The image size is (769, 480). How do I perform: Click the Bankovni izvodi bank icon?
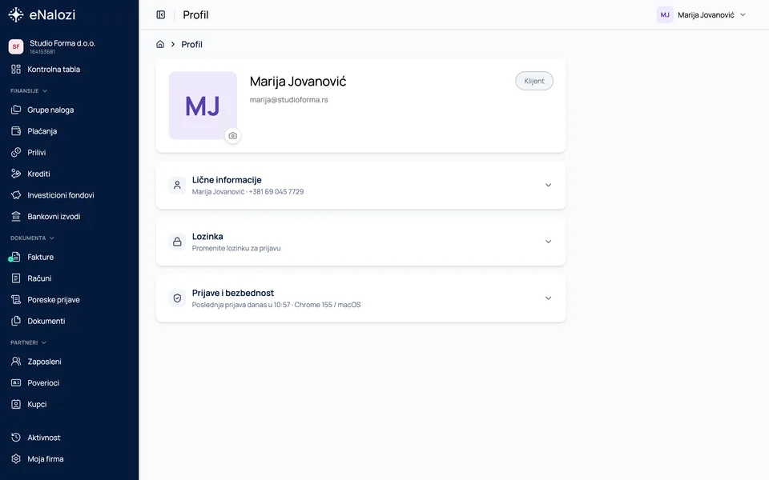pos(16,217)
